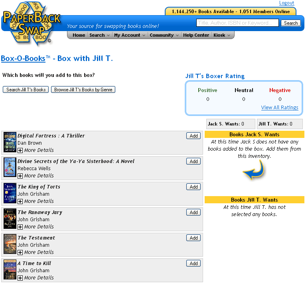The height and width of the screenshot is (285, 306).
Task: Open The Runaway Jury cover image
Action: tap(10, 218)
